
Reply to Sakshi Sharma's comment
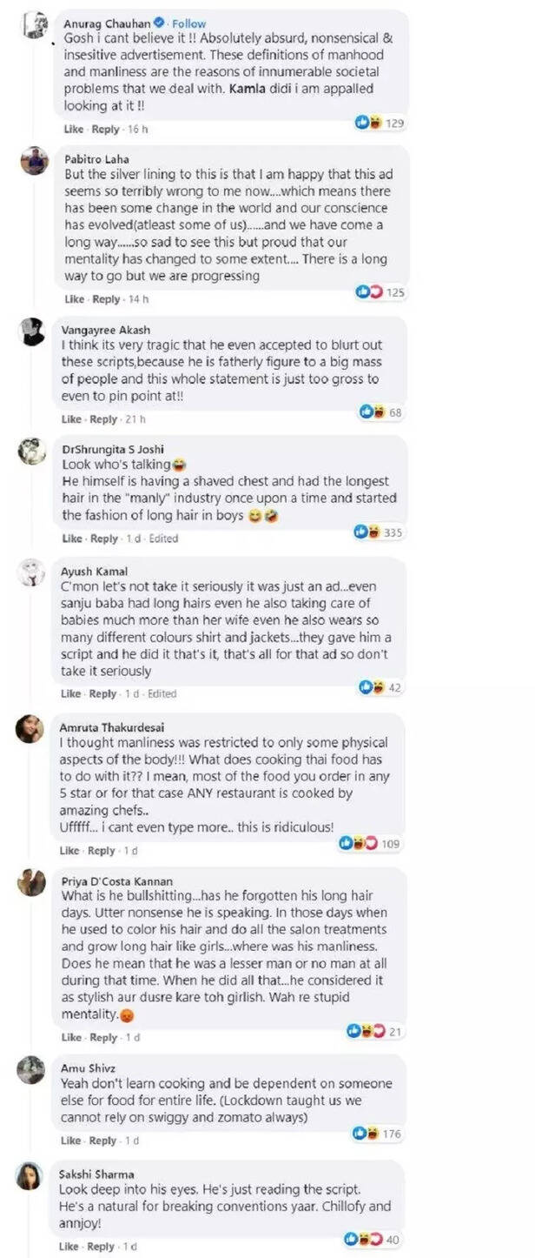click(x=102, y=1246)
